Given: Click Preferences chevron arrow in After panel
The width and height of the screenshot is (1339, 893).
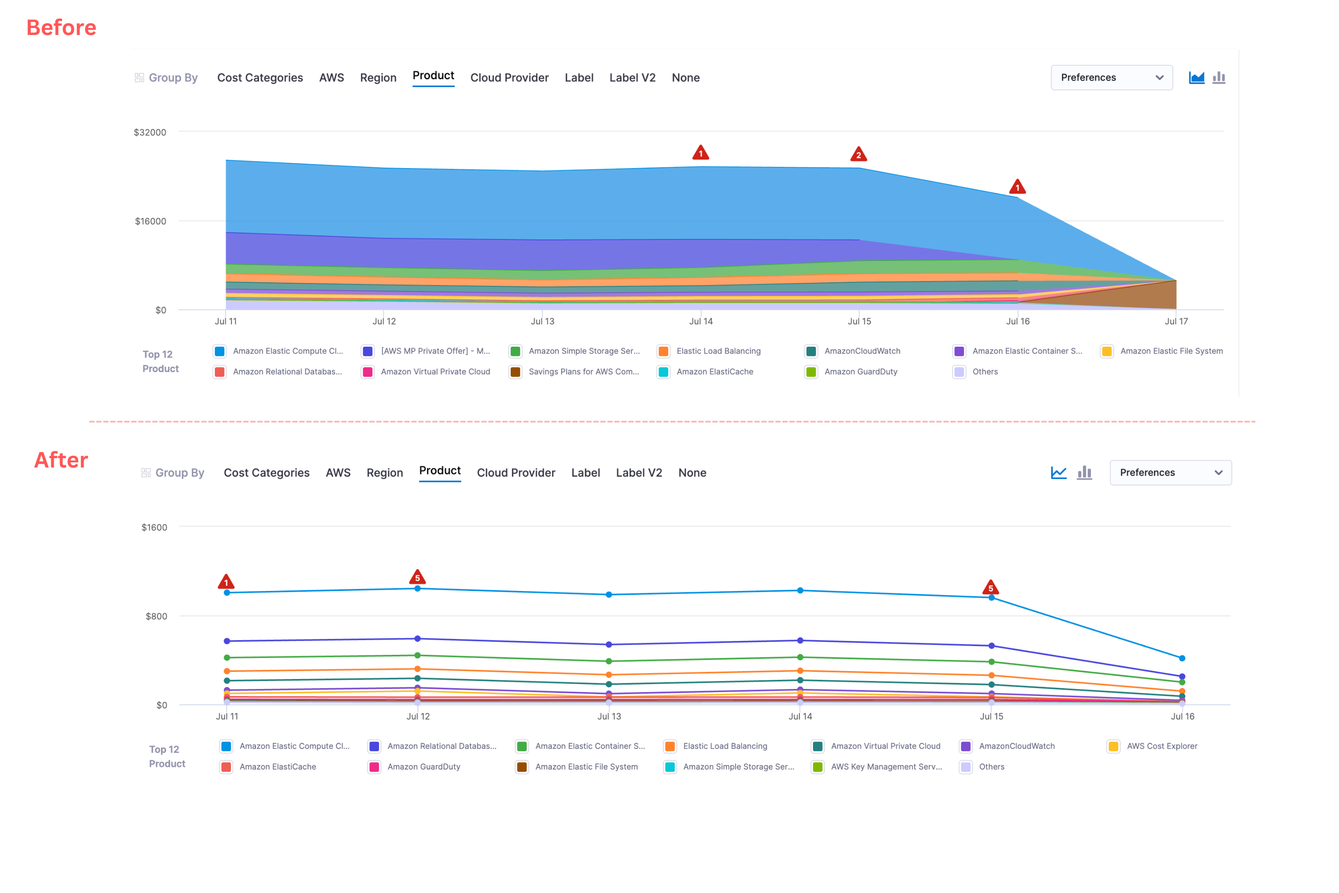Looking at the screenshot, I should pyautogui.click(x=1218, y=473).
